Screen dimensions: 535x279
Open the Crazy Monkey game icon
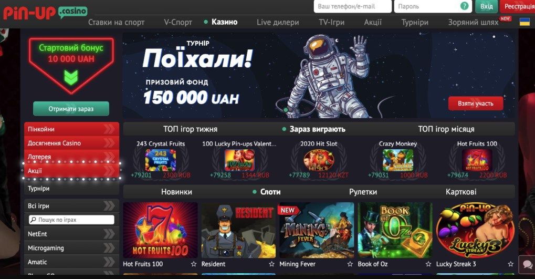tap(398, 160)
